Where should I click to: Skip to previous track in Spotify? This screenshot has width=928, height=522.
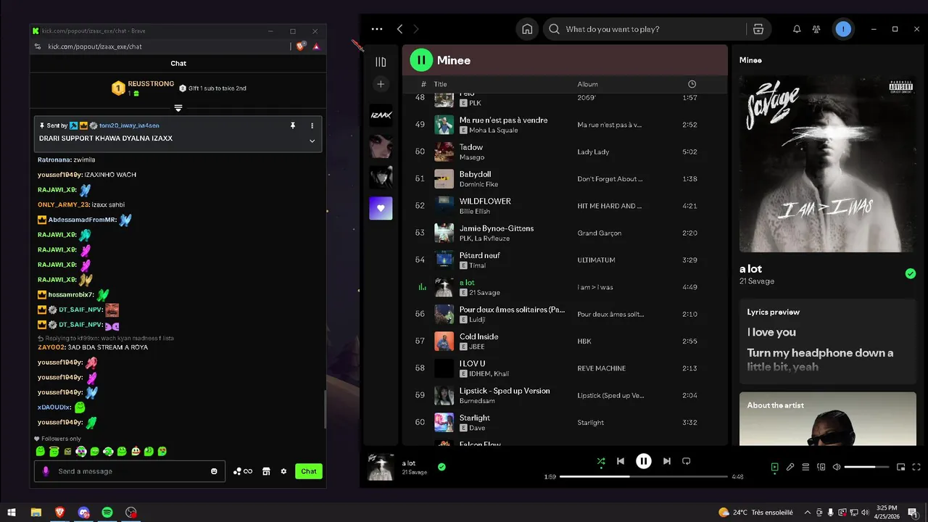(x=621, y=461)
